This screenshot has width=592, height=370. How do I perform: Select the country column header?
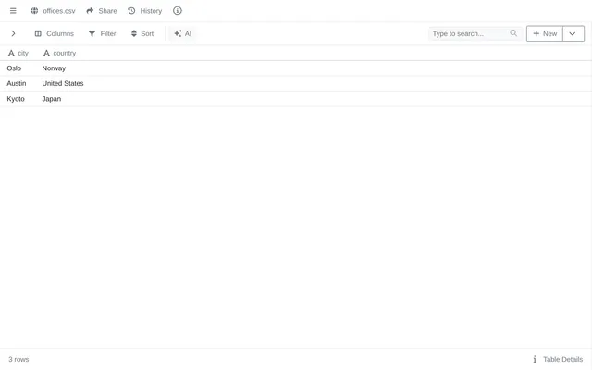tap(59, 54)
